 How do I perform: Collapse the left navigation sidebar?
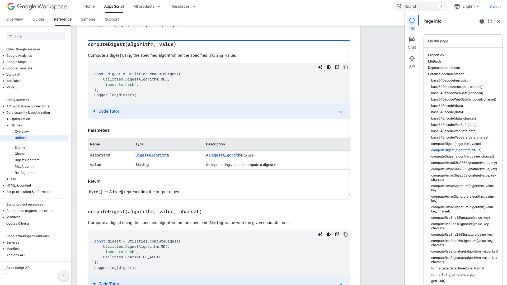pyautogui.click(x=64, y=275)
